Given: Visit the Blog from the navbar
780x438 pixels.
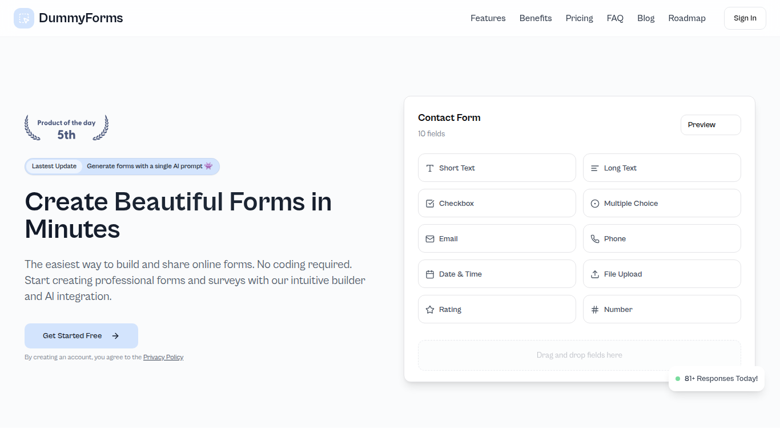Looking at the screenshot, I should click(x=646, y=18).
